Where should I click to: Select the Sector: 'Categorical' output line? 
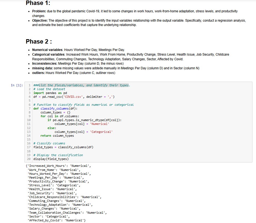coord(45,216)
